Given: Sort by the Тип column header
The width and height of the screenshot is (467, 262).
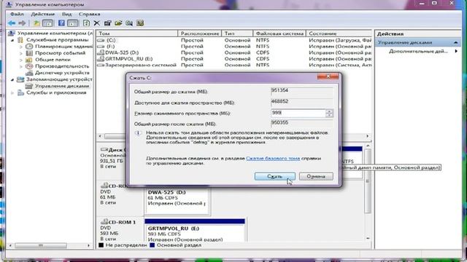Looking at the screenshot, I should 237,33.
